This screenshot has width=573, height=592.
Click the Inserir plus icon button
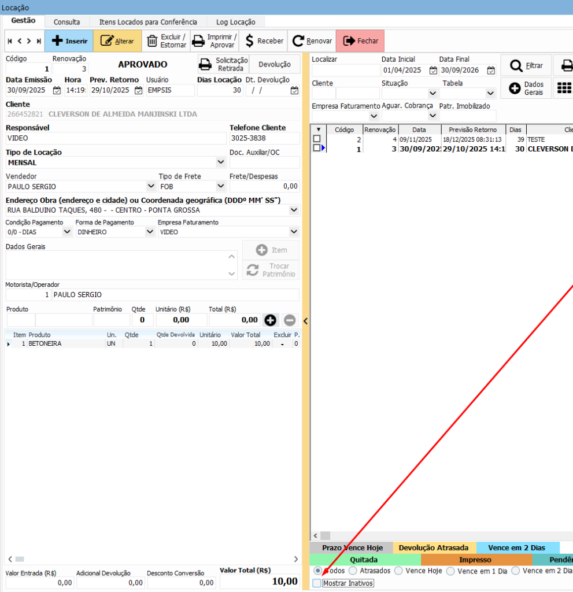click(x=69, y=41)
